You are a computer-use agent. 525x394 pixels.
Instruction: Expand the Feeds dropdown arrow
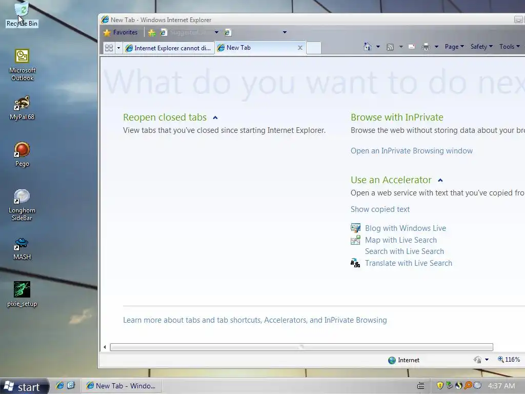(401, 47)
